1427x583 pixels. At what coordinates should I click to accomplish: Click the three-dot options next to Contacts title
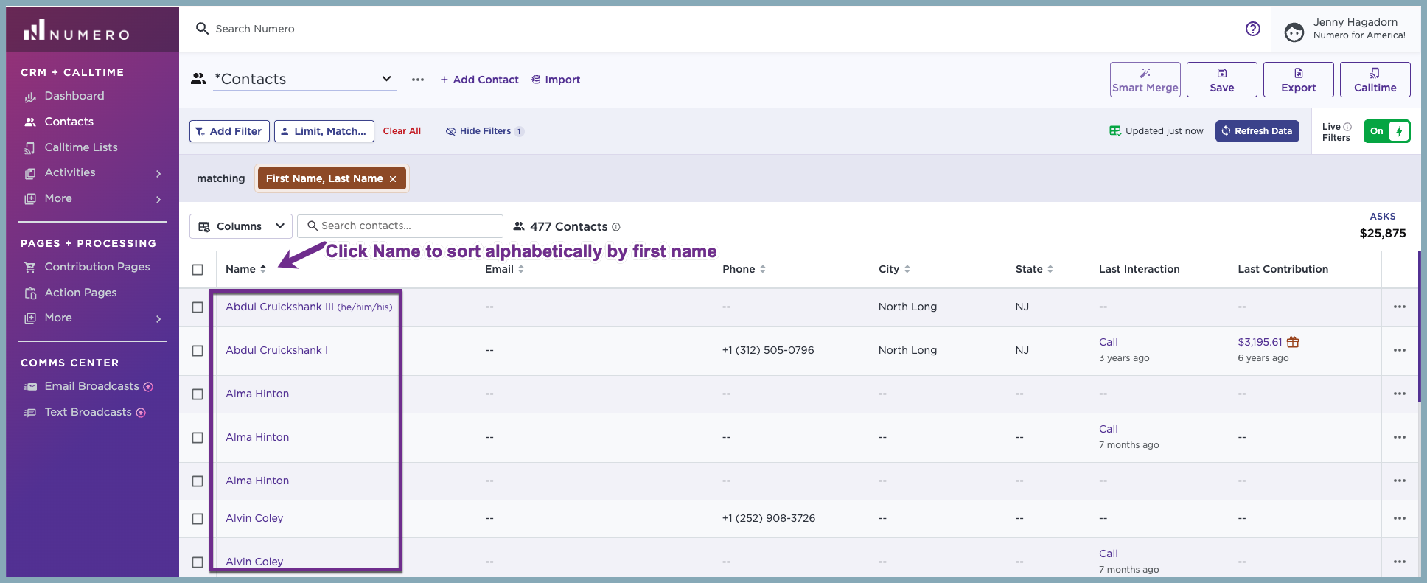pyautogui.click(x=418, y=80)
